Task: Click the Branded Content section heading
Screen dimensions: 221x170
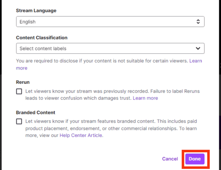Action: pos(36,112)
